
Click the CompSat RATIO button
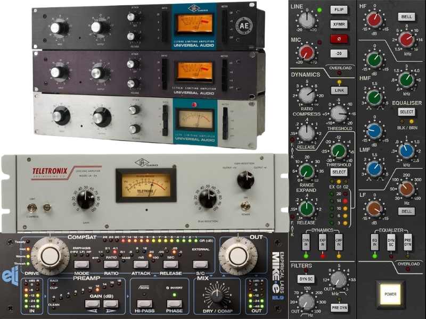(111, 264)
